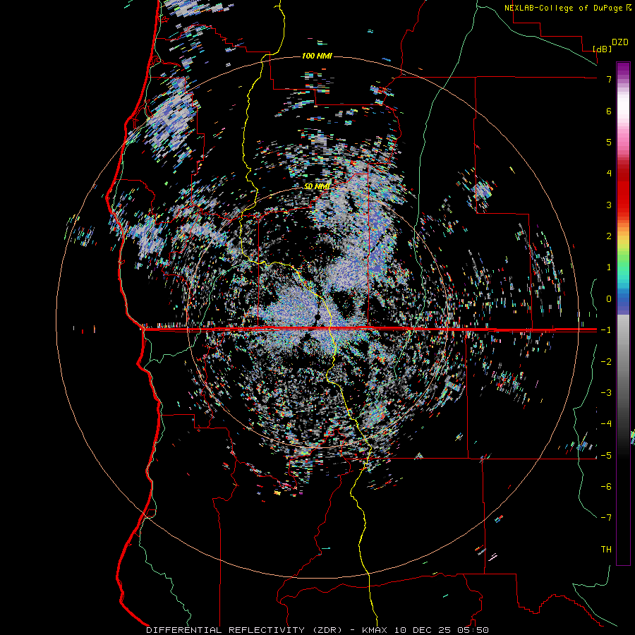Click the -5 value on the scale
635x635 pixels.
pyautogui.click(x=606, y=456)
